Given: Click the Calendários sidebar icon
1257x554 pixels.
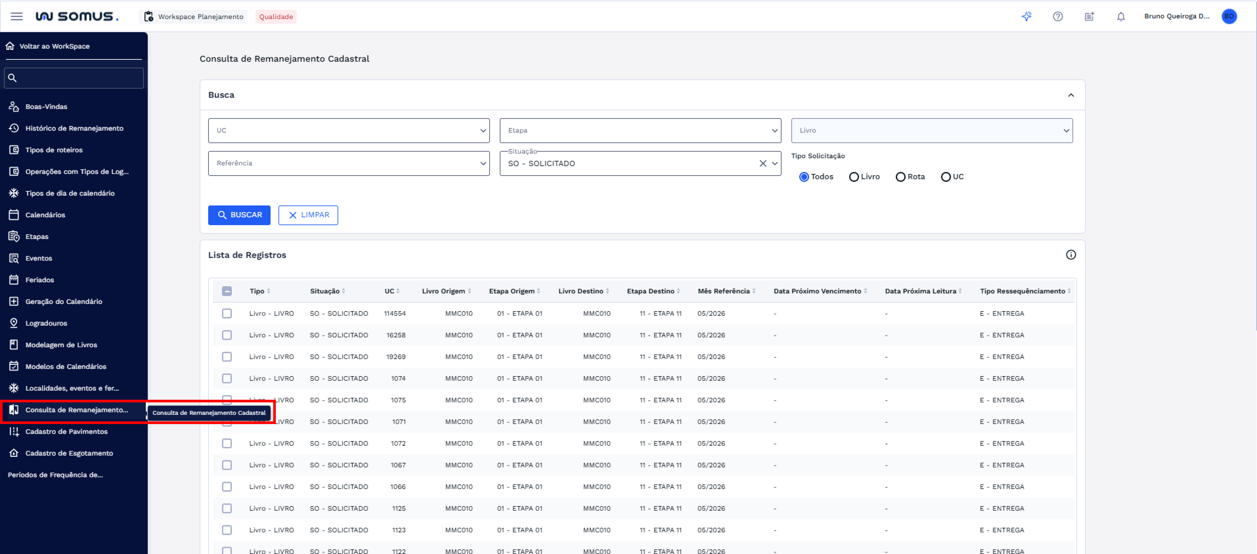Looking at the screenshot, I should (x=14, y=215).
